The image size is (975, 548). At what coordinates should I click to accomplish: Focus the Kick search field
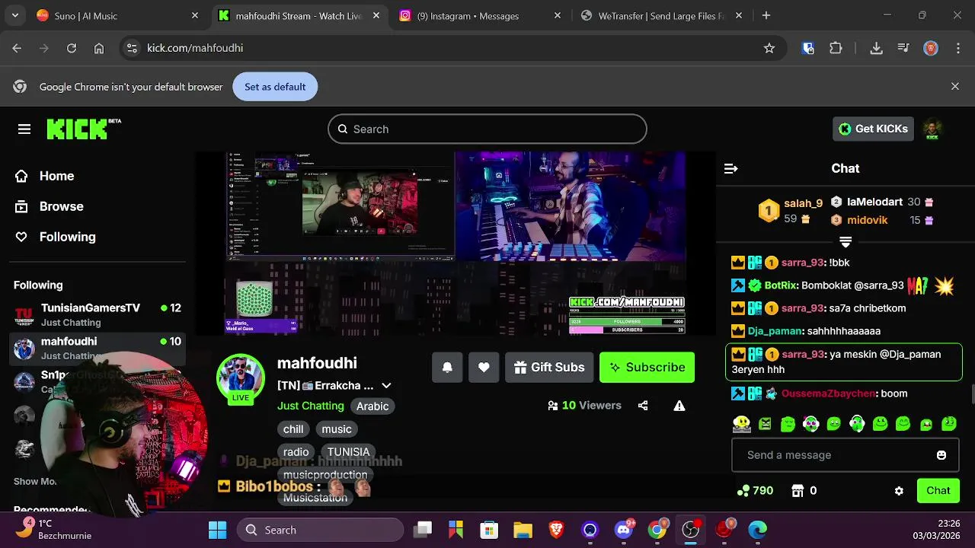pos(487,129)
